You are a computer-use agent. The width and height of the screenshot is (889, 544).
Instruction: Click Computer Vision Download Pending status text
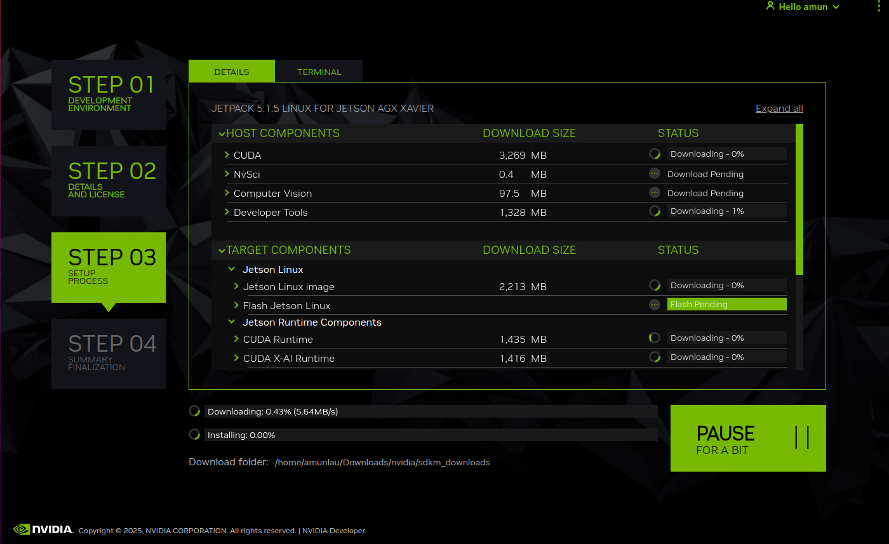[x=705, y=193]
